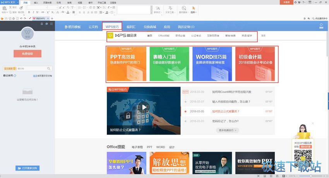Open the 兑换商城 navigation tab
The height and width of the screenshot is (178, 329).
(150, 27)
